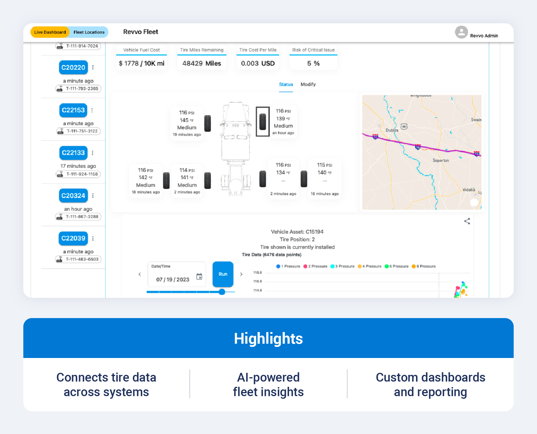Click Soperton label on the map
Screen dimensions: 537x434
coord(441,160)
